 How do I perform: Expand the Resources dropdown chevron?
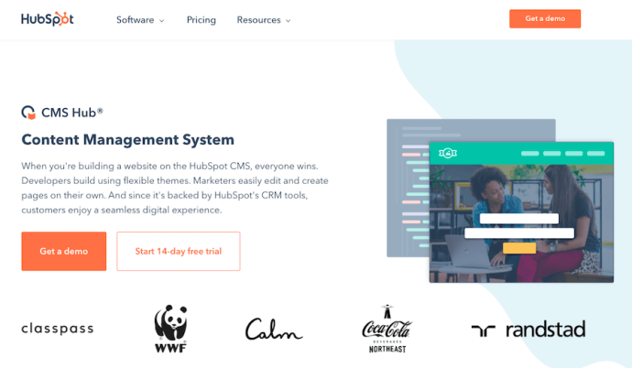pos(288,20)
